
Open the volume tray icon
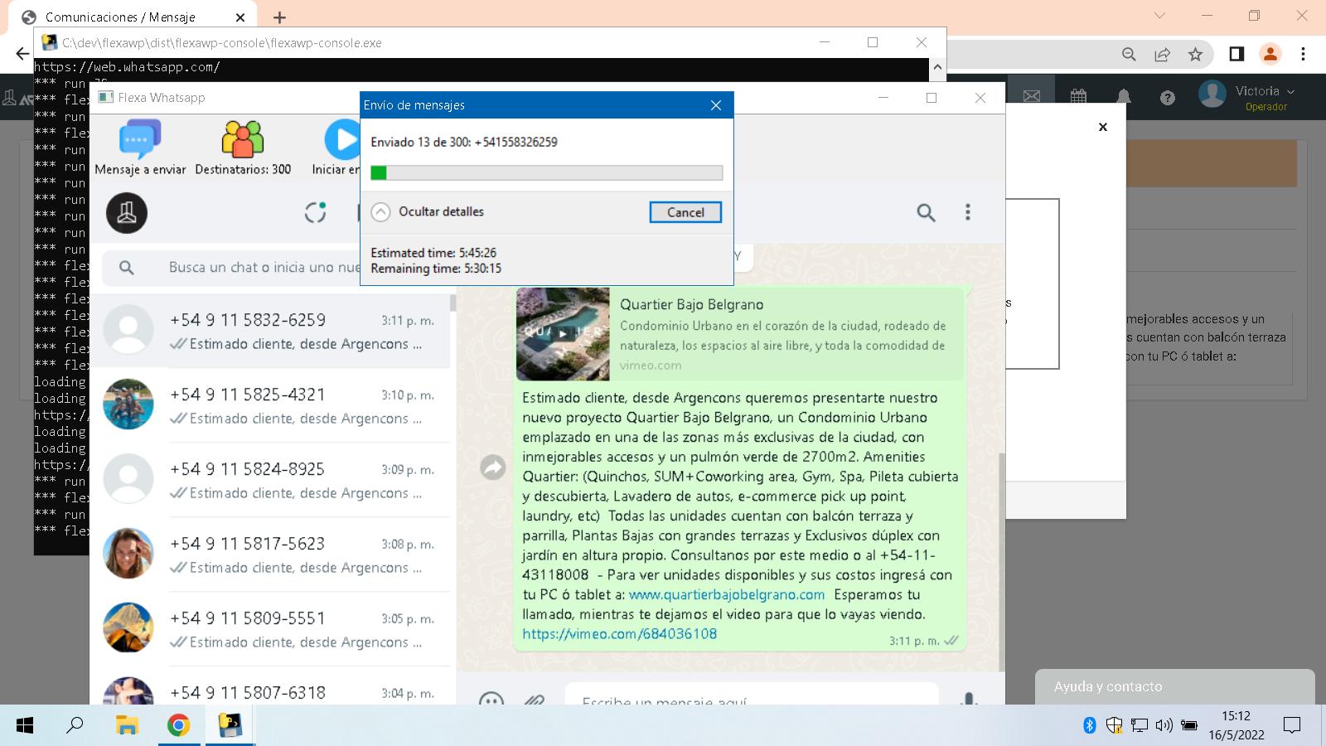[x=1164, y=726]
